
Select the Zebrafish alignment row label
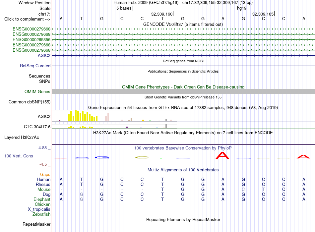[41, 214]
